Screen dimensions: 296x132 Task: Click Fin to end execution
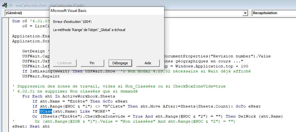(92, 63)
